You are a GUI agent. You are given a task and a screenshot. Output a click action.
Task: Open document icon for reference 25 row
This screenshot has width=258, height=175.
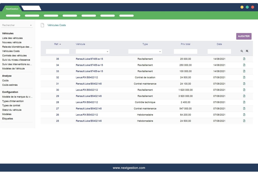(244, 121)
